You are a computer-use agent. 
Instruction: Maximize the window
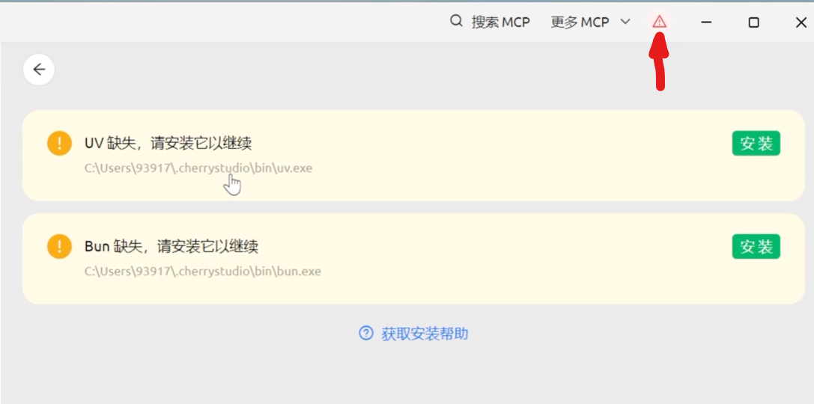coord(753,22)
